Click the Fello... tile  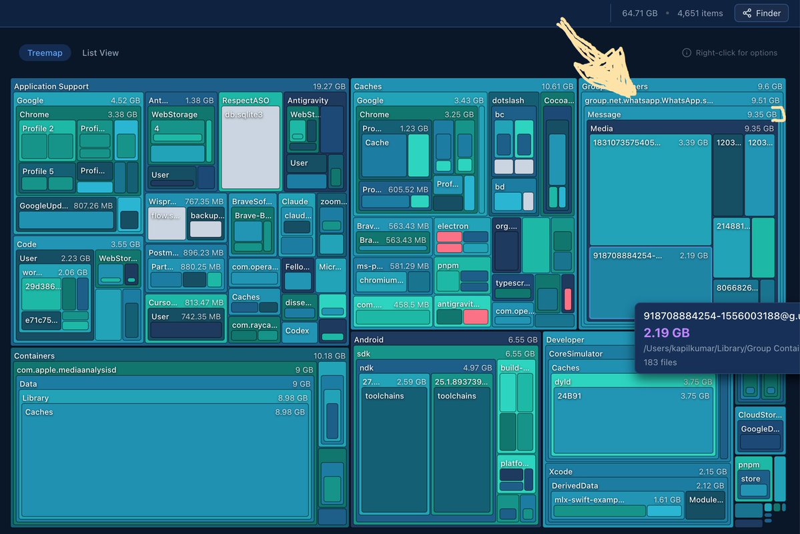298,276
